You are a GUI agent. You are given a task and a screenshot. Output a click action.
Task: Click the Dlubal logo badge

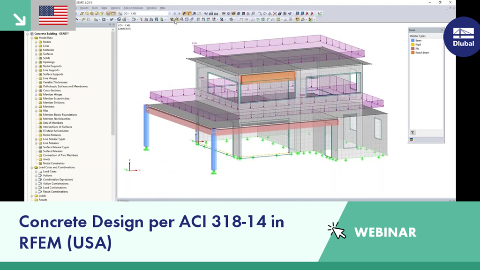[463, 37]
